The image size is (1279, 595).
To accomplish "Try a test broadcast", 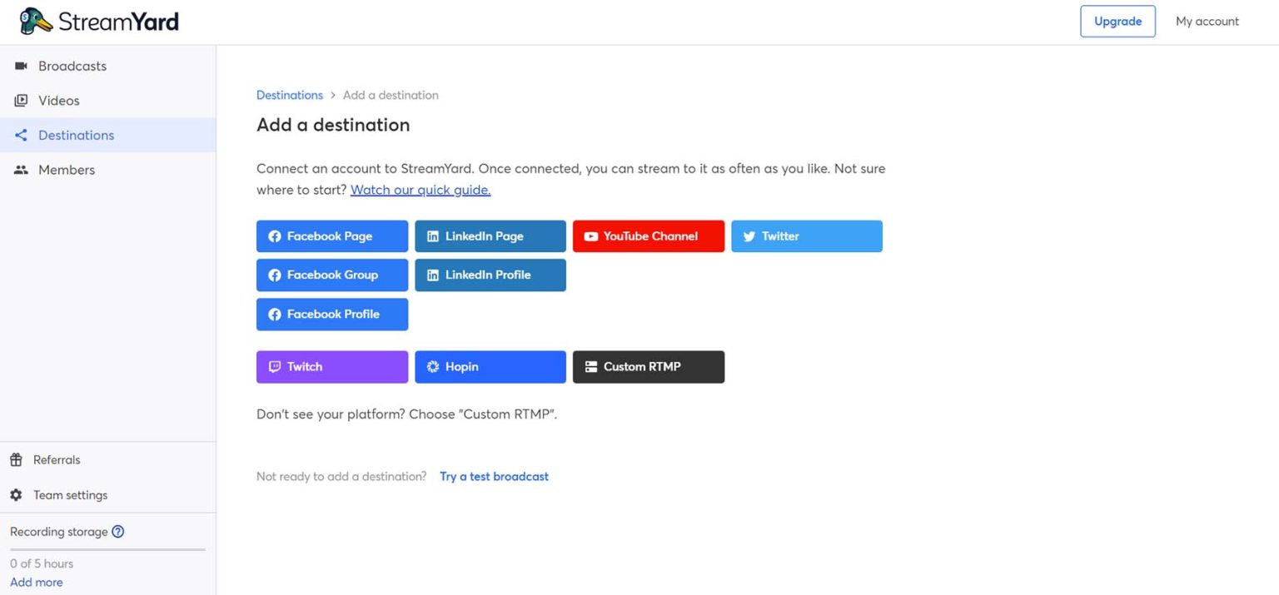I will pos(494,476).
